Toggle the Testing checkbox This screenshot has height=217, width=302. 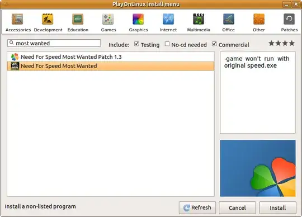(x=136, y=44)
